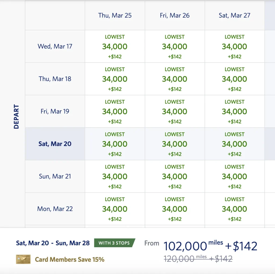275x274 pixels.
Task: Choose Thu, Mar 18 departure row
Action: [x=55, y=79]
